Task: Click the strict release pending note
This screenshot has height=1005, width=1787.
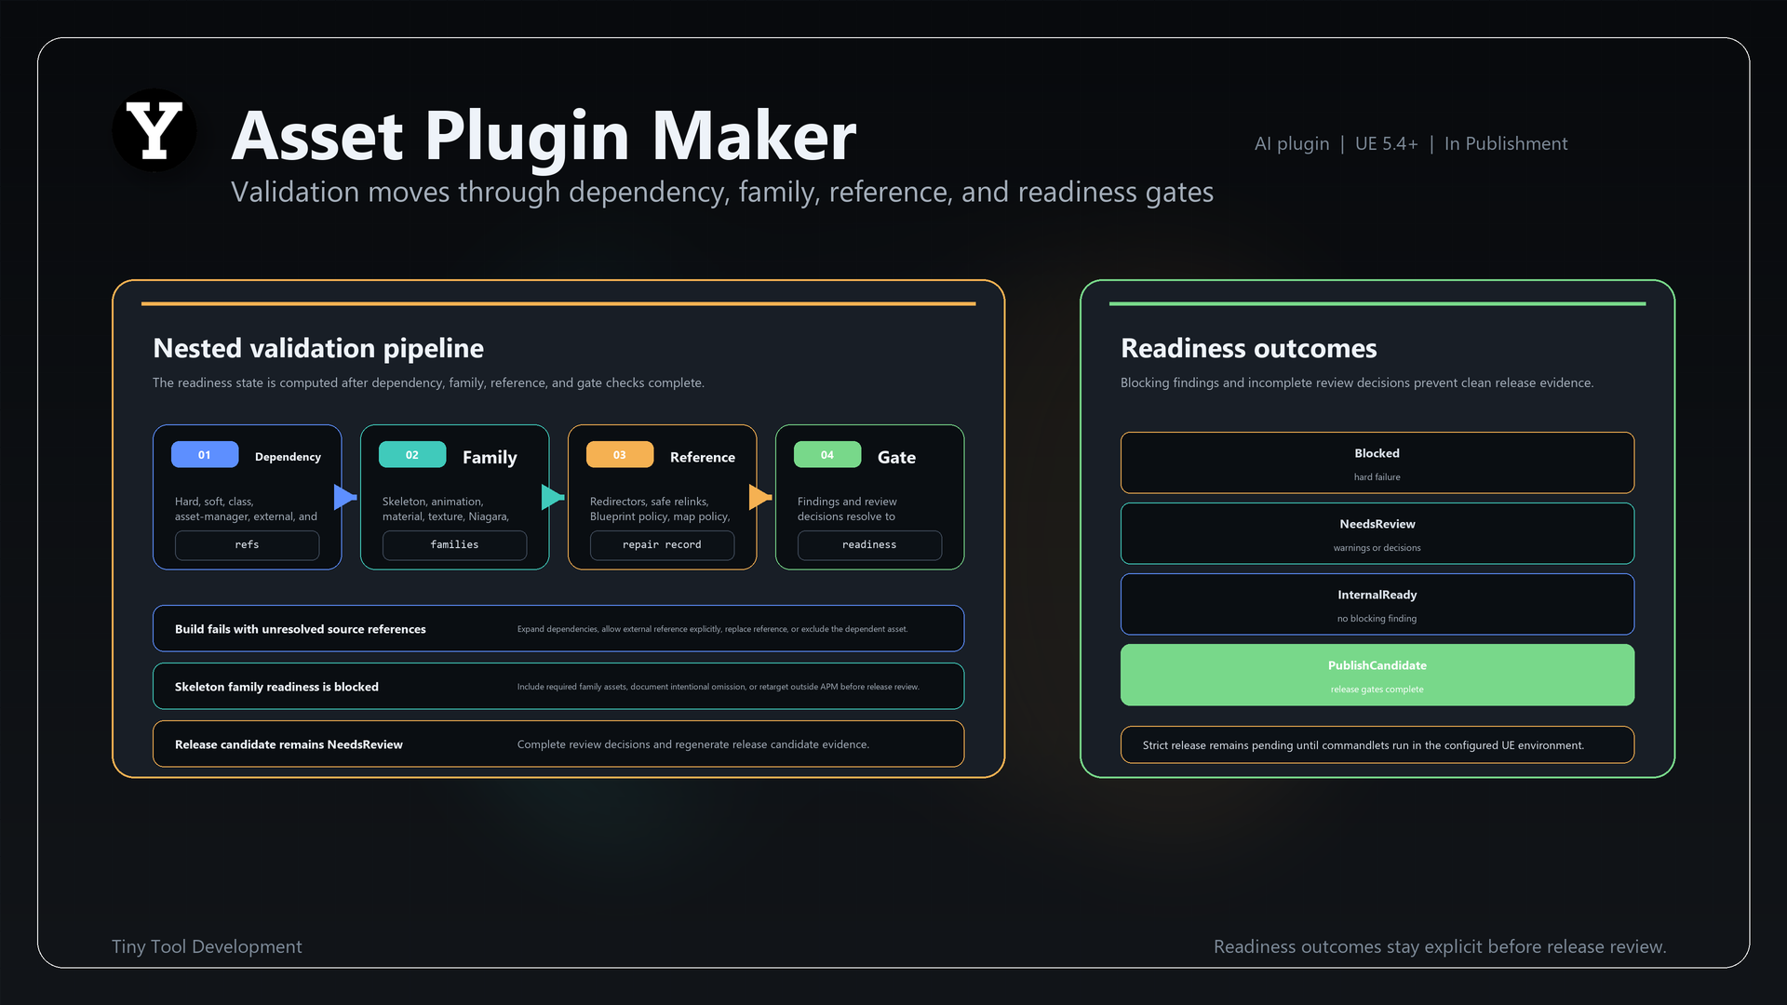Action: (1377, 744)
